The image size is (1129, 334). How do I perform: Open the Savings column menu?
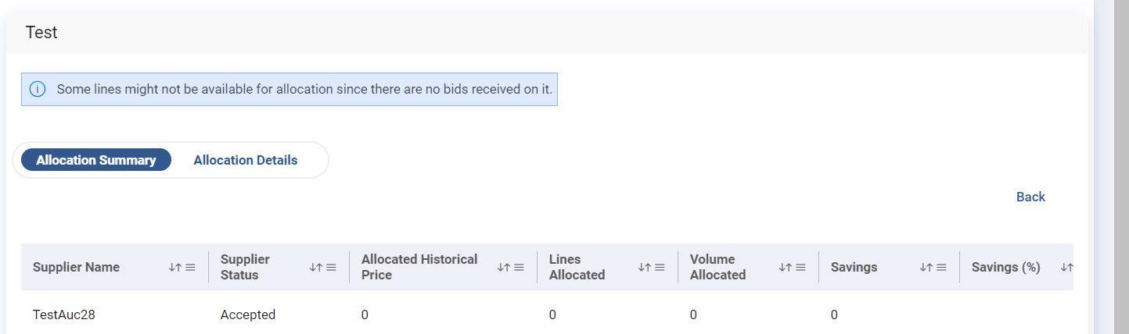[x=941, y=268]
